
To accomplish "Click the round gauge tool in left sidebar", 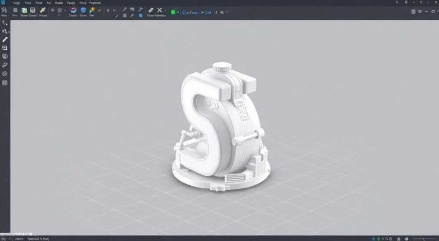I will pyautogui.click(x=4, y=74).
